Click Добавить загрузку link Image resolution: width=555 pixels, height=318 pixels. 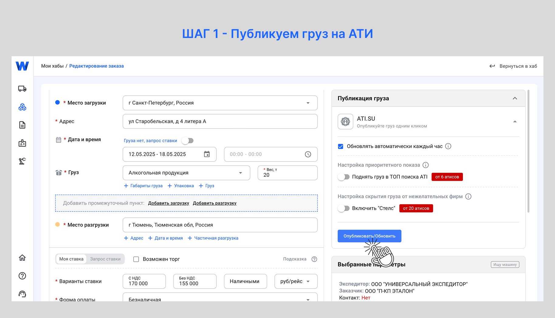click(x=169, y=203)
